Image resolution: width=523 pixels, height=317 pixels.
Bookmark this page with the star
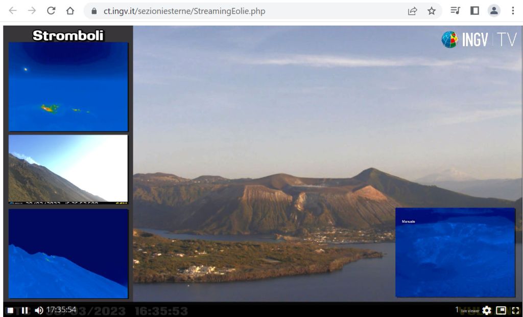click(432, 11)
